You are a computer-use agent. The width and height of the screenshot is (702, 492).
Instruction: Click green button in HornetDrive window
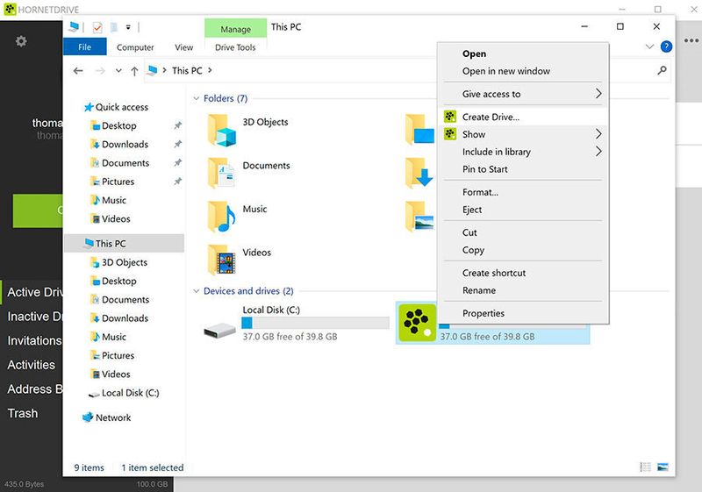coord(38,210)
